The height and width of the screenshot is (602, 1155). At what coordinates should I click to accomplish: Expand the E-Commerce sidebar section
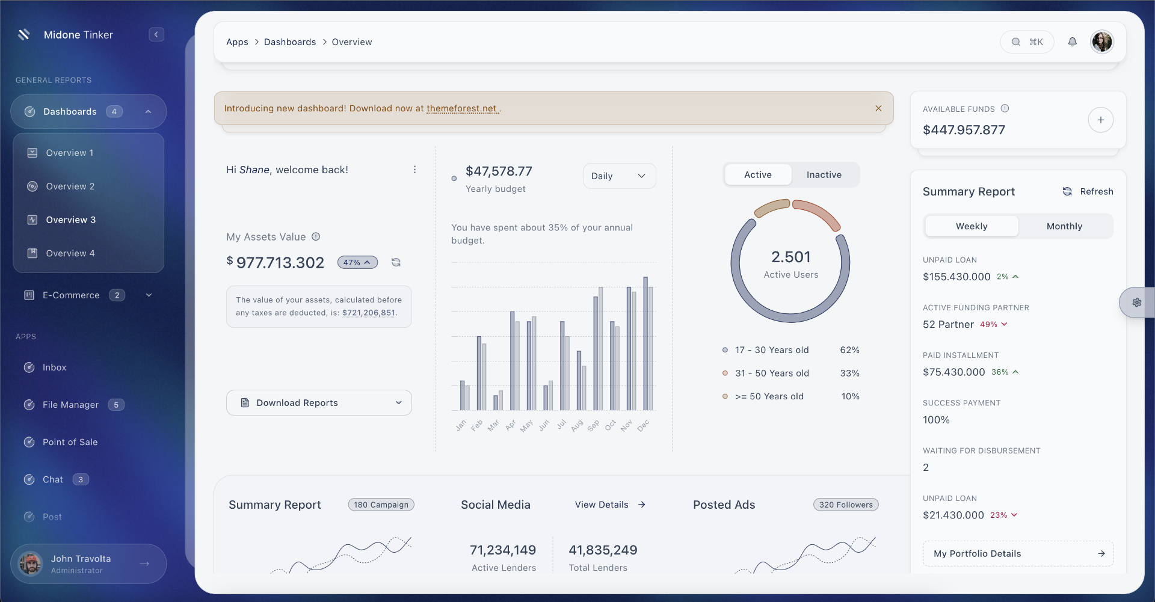click(148, 295)
